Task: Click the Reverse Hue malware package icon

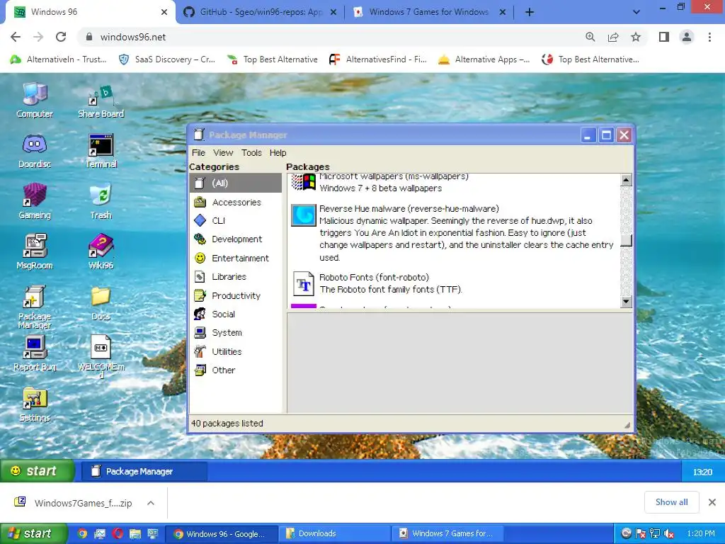Action: pyautogui.click(x=303, y=215)
